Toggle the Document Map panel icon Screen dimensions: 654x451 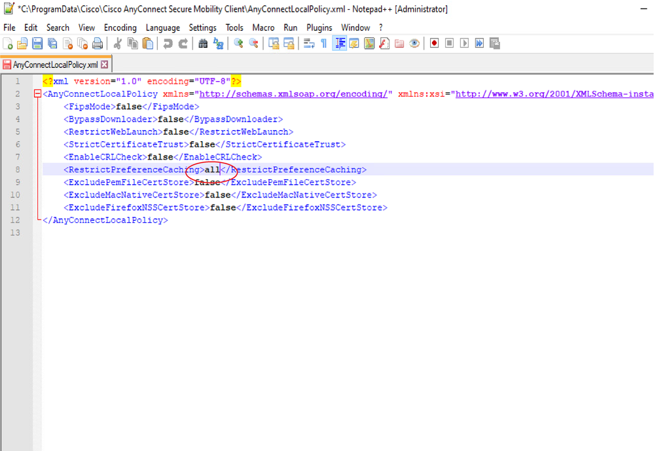[x=369, y=43]
